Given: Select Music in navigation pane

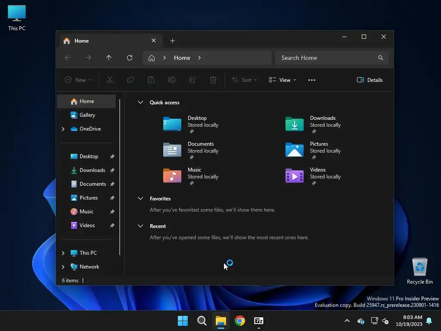Looking at the screenshot, I should coord(87,212).
